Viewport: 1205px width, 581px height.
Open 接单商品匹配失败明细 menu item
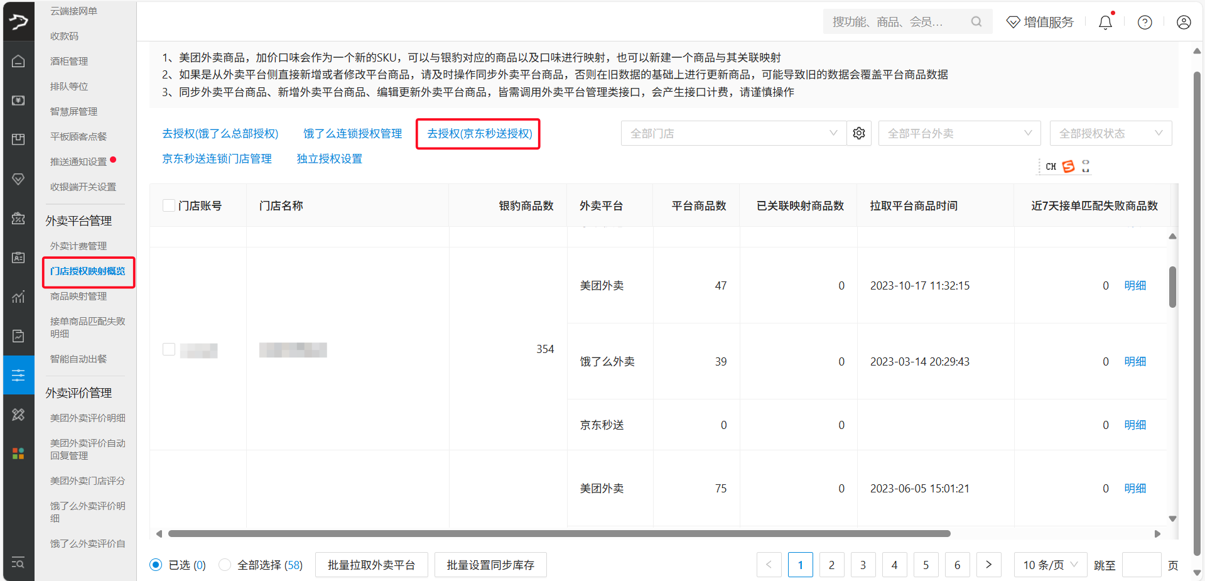[88, 327]
